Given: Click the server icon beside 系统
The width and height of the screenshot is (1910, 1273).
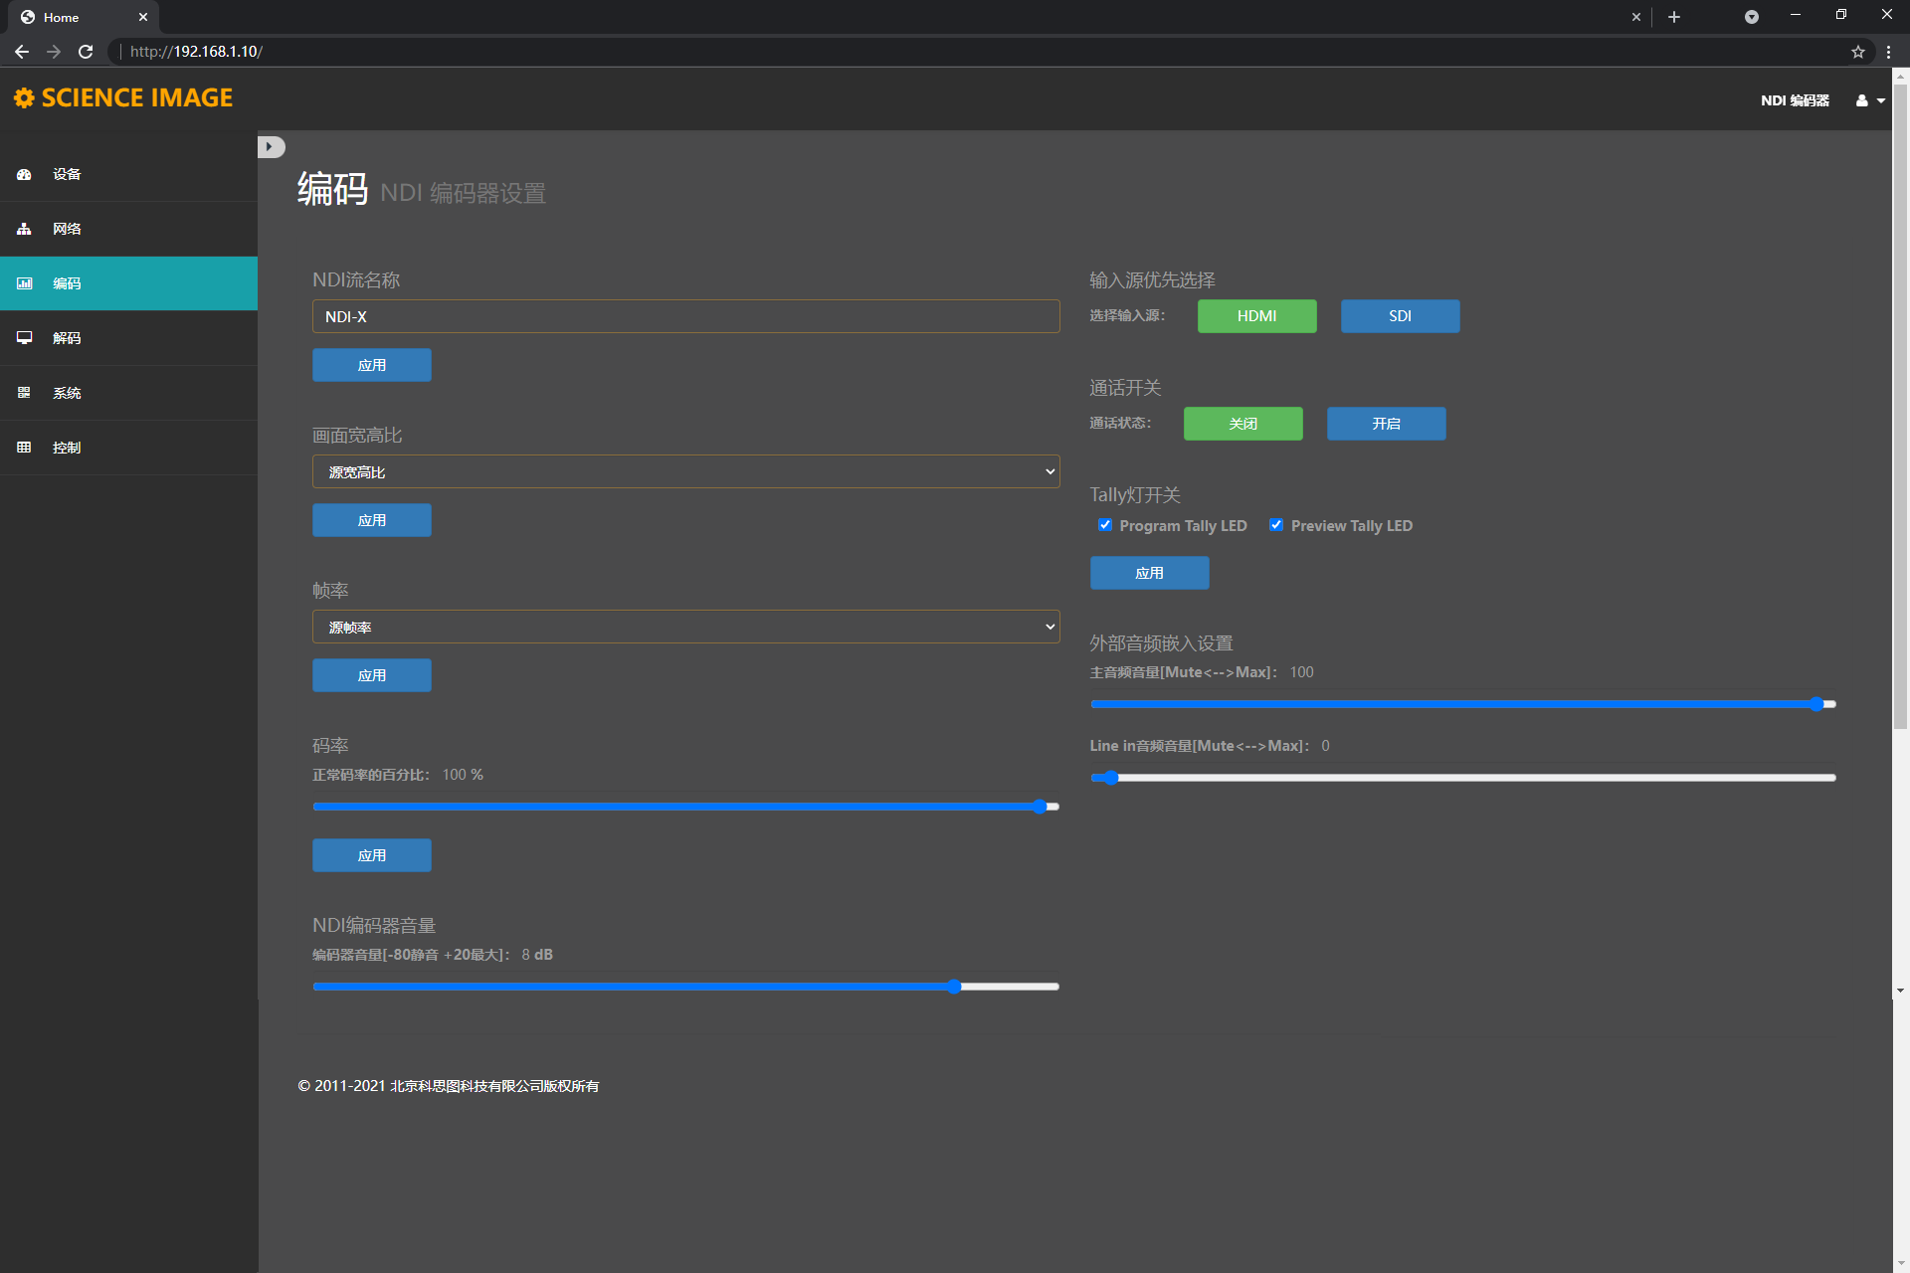Looking at the screenshot, I should coord(24,393).
